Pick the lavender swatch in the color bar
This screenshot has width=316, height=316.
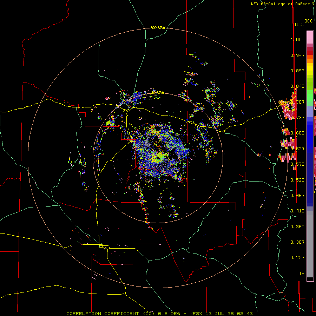pyautogui.click(x=310, y=111)
